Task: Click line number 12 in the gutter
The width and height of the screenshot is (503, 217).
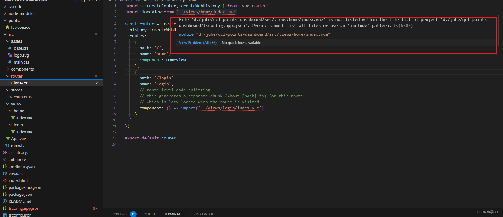Action: tap(114, 72)
